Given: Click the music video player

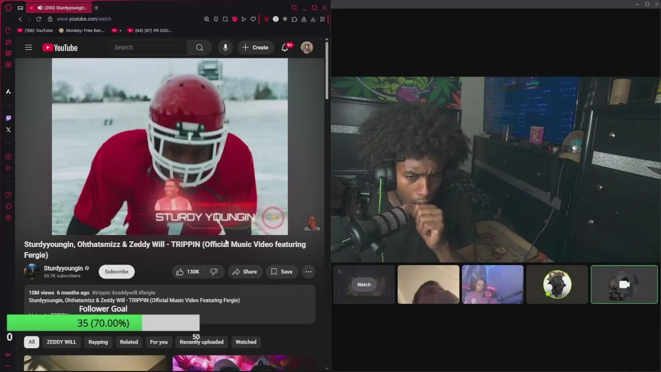Looking at the screenshot, I should 170,146.
